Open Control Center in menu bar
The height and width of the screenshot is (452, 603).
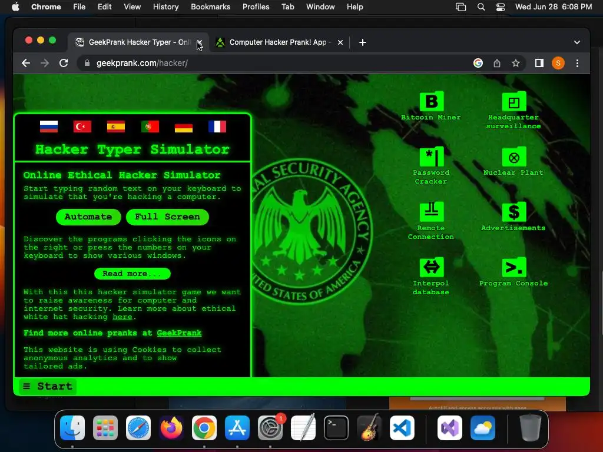501,7
